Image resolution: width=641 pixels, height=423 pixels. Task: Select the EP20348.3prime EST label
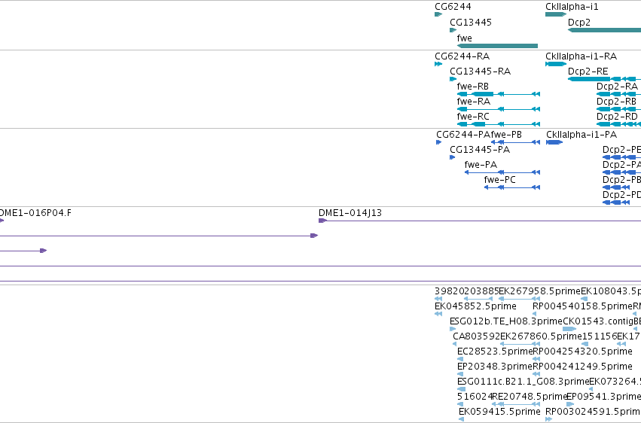pos(495,367)
